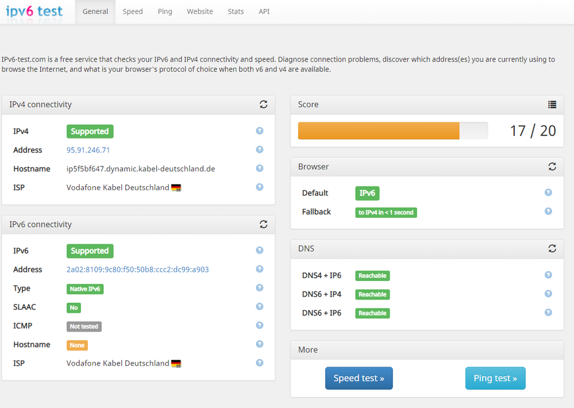
Task: Refresh the DNS test panel
Action: point(552,249)
